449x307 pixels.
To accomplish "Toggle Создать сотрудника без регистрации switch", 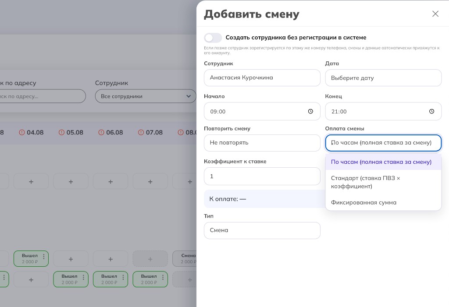I will click(213, 38).
